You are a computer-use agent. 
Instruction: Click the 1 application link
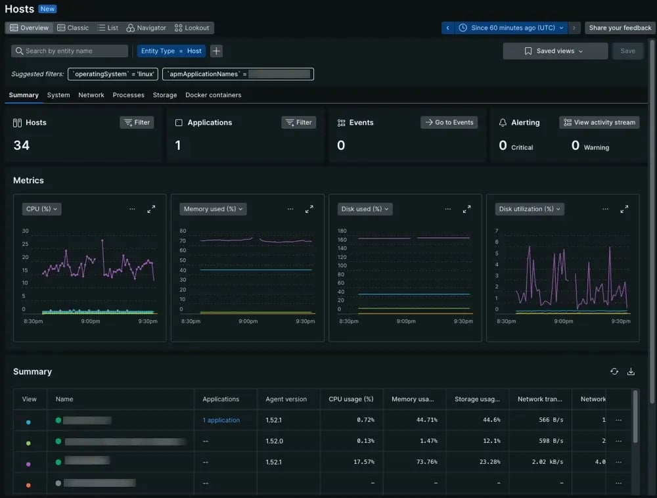[x=221, y=420]
